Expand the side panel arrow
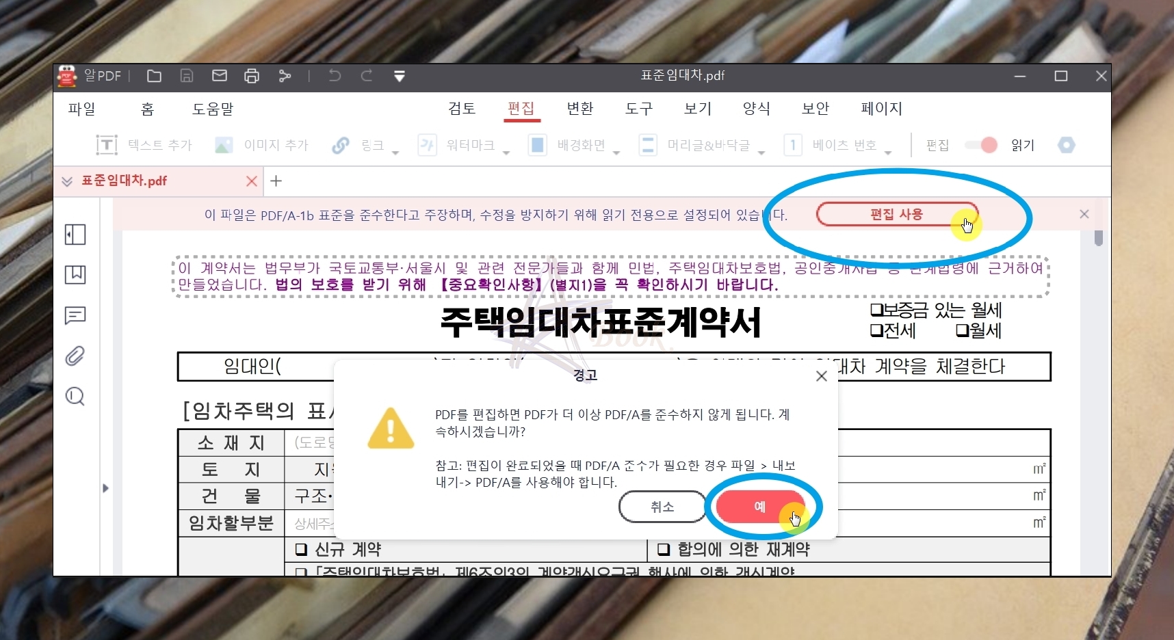Screen dimensions: 1174x640 105,488
